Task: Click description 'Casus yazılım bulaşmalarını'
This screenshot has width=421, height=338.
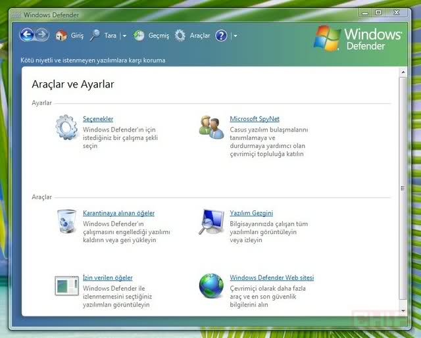Action: (x=269, y=130)
